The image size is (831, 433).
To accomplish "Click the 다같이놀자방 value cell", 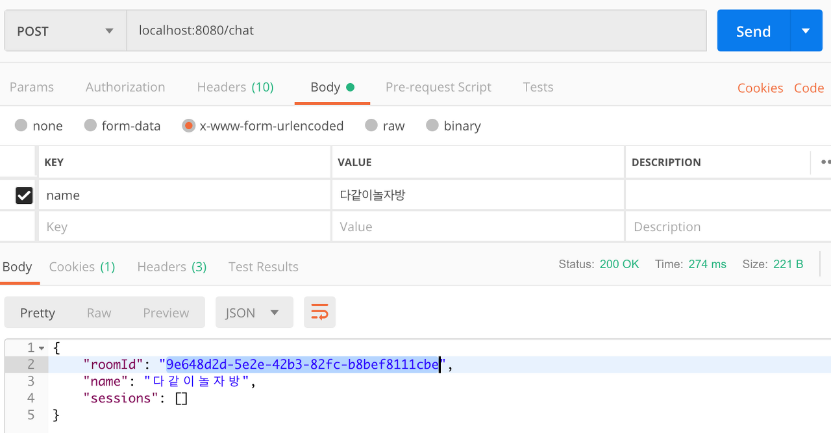I will pyautogui.click(x=478, y=195).
